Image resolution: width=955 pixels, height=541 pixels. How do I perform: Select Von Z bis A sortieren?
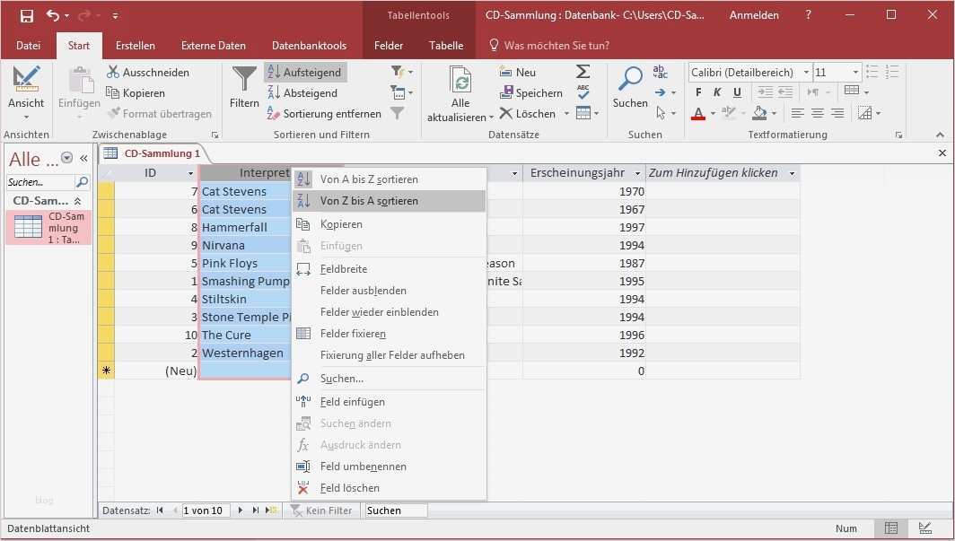click(369, 201)
